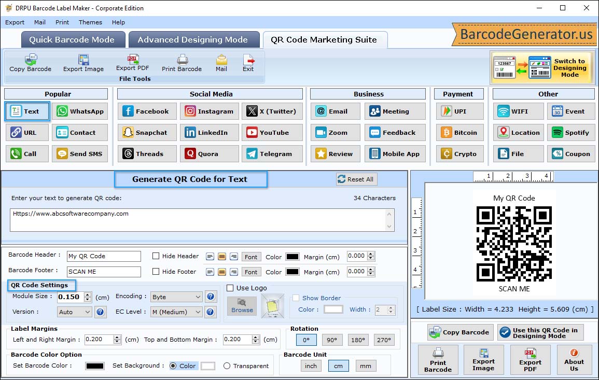Screen dimensions: 599x380
Task: Tick the Use Logo checkbox
Action: point(230,288)
